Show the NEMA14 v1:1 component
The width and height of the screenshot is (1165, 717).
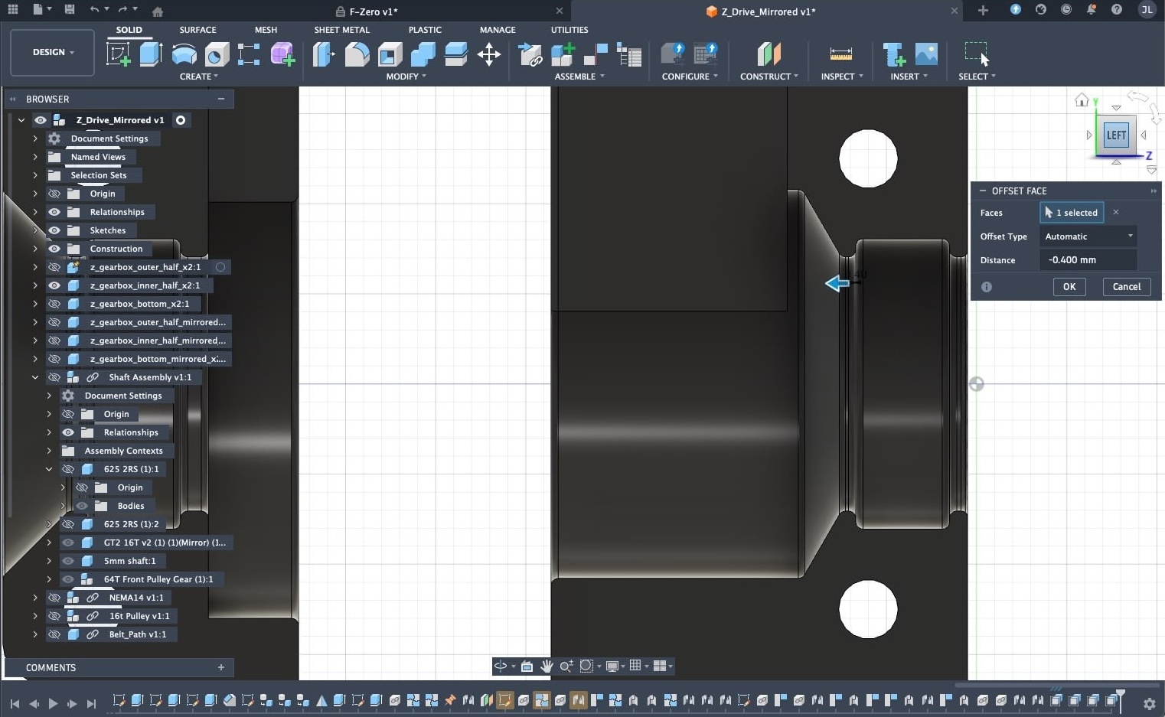tap(54, 598)
